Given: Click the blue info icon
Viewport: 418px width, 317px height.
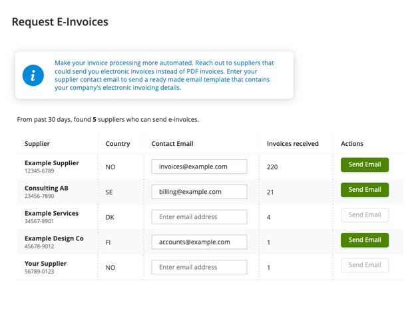Looking at the screenshot, I should click(x=33, y=75).
